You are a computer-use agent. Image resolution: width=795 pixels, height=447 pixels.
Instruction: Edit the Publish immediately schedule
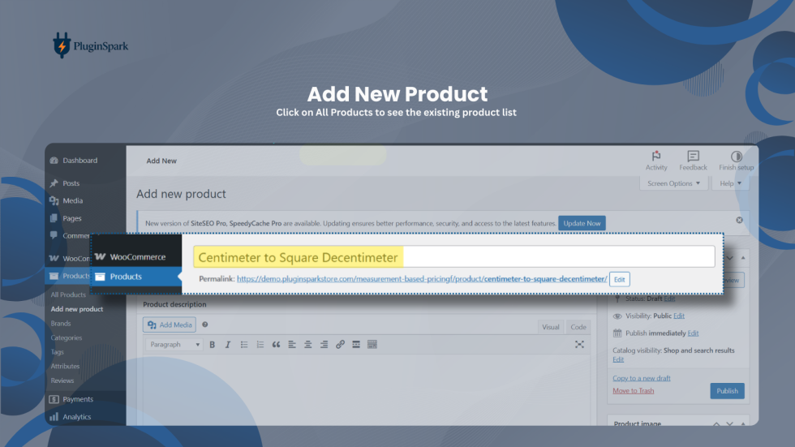pos(693,333)
